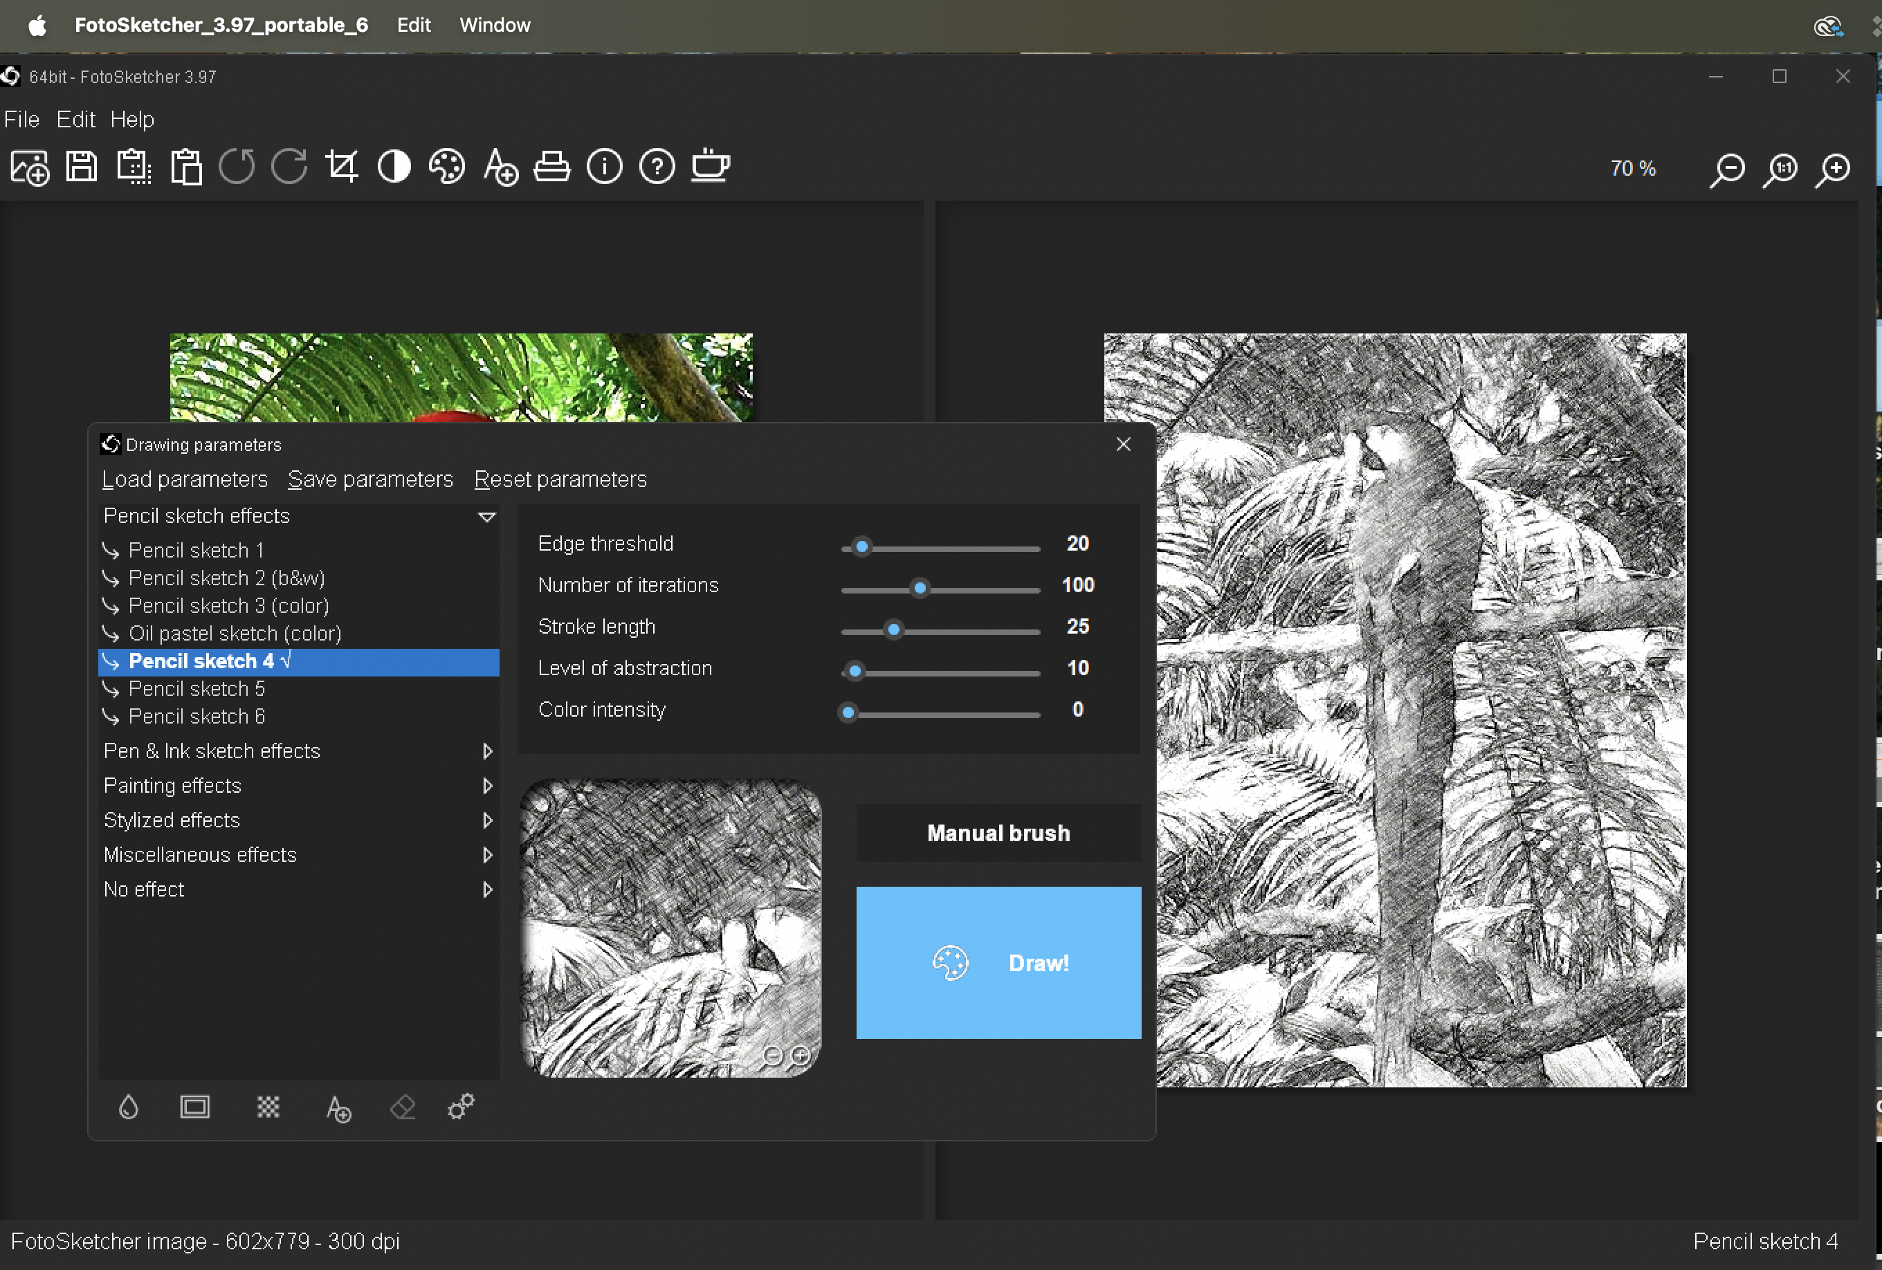Open the macOS menu bar Edit menu
The width and height of the screenshot is (1882, 1270).
tap(414, 25)
